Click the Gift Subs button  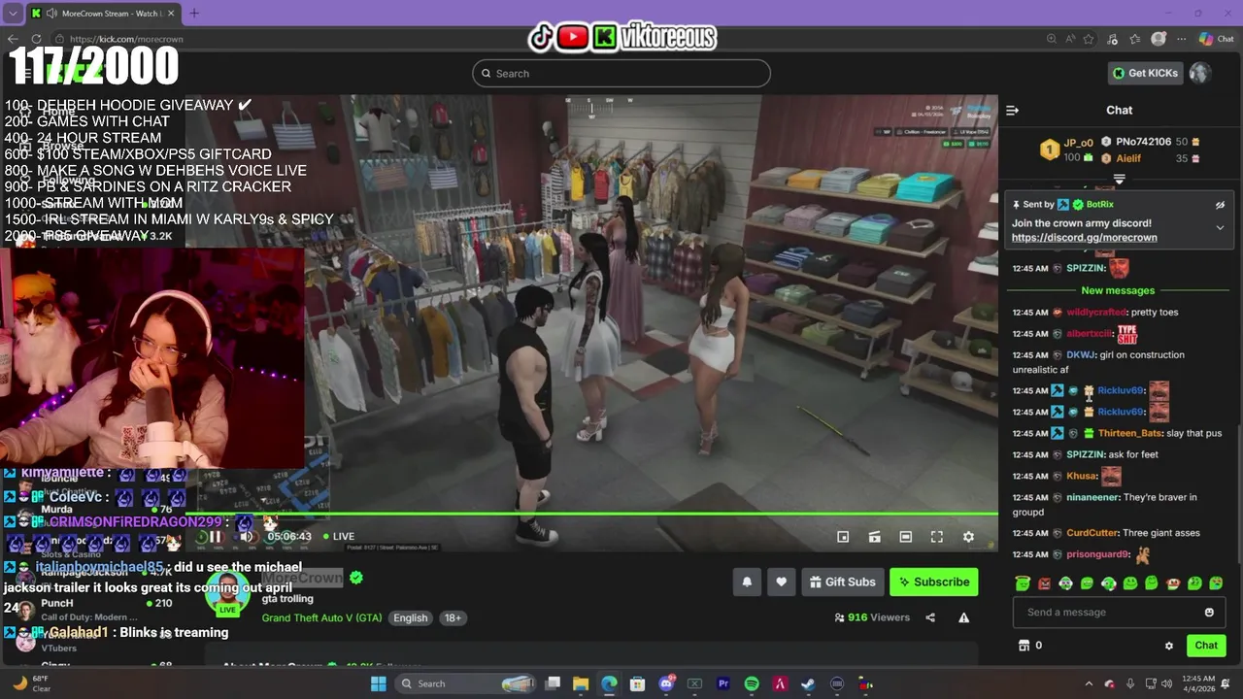842,582
